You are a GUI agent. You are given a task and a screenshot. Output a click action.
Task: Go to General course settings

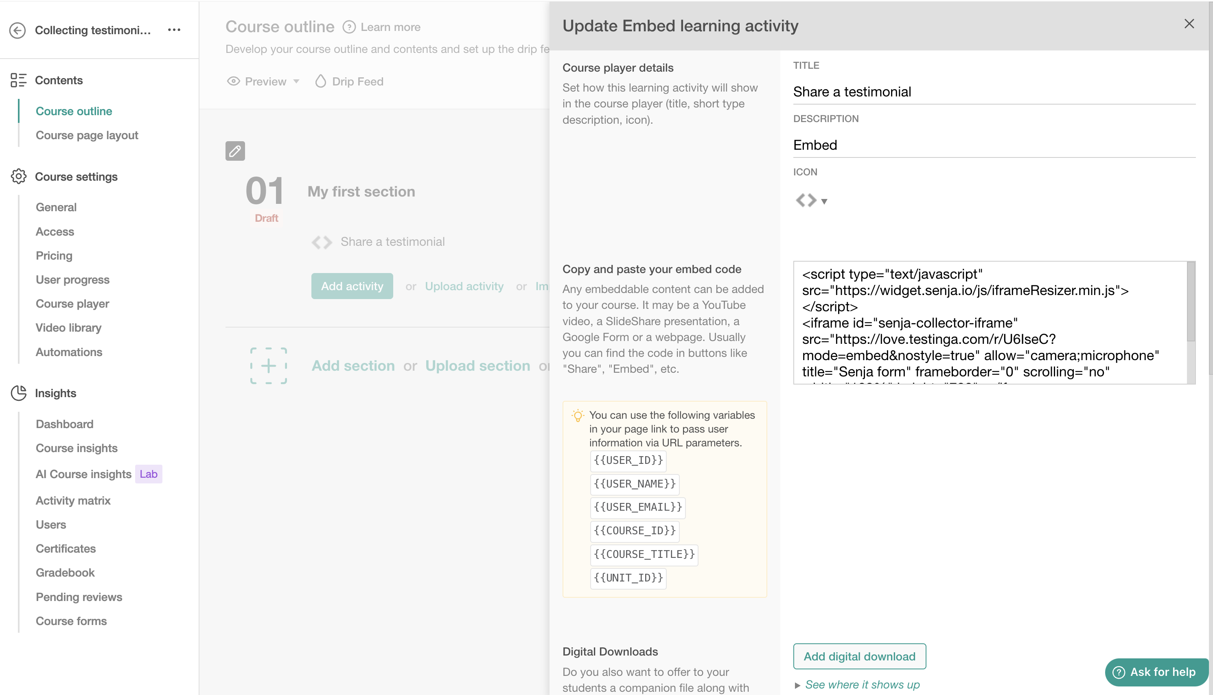pos(56,207)
